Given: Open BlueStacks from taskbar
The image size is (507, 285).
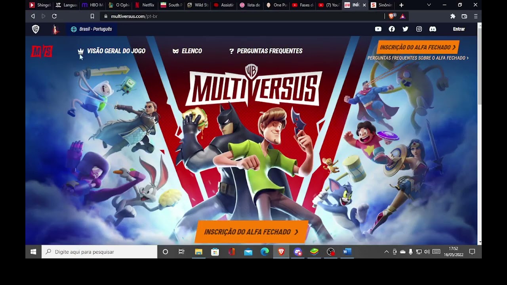Looking at the screenshot, I should point(314,252).
